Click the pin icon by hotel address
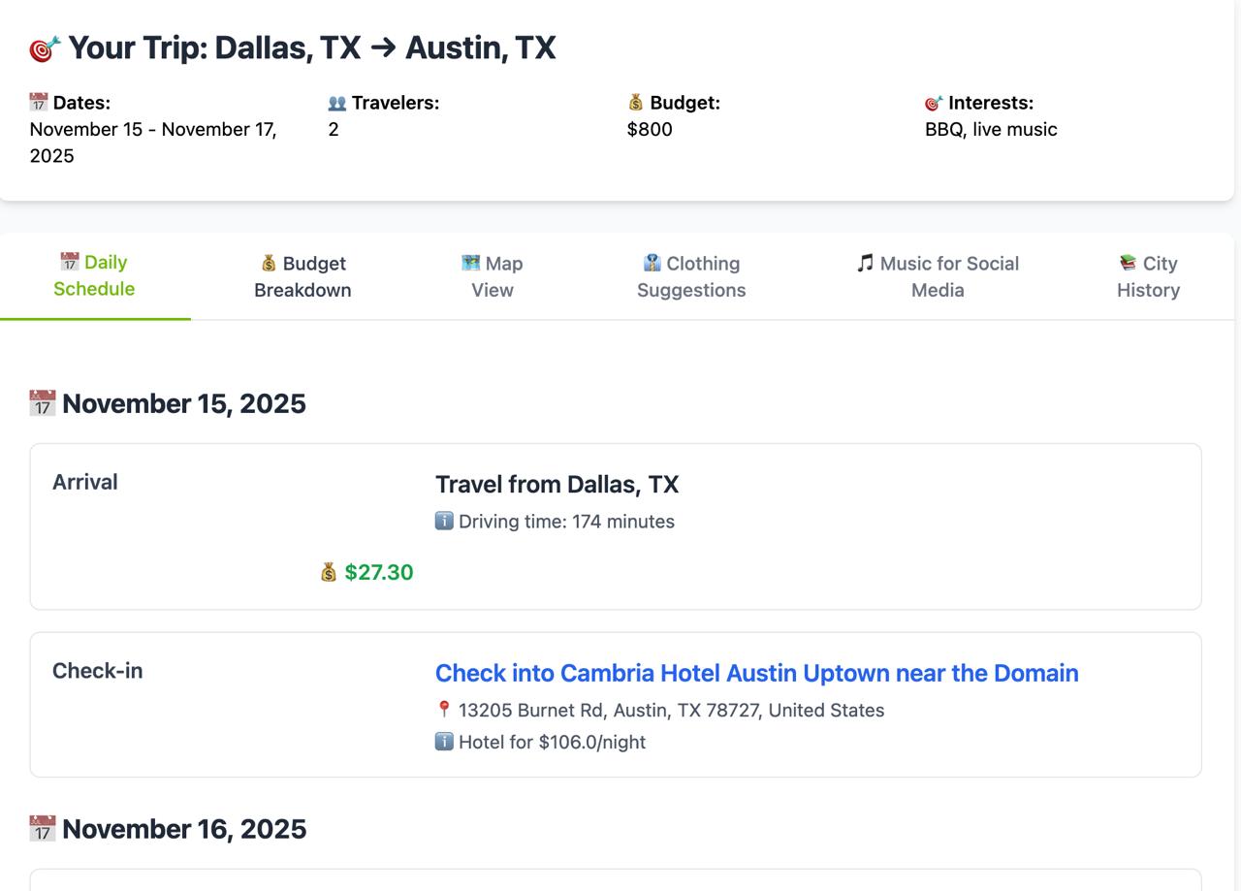Screen dimensions: 1241x891 point(444,710)
